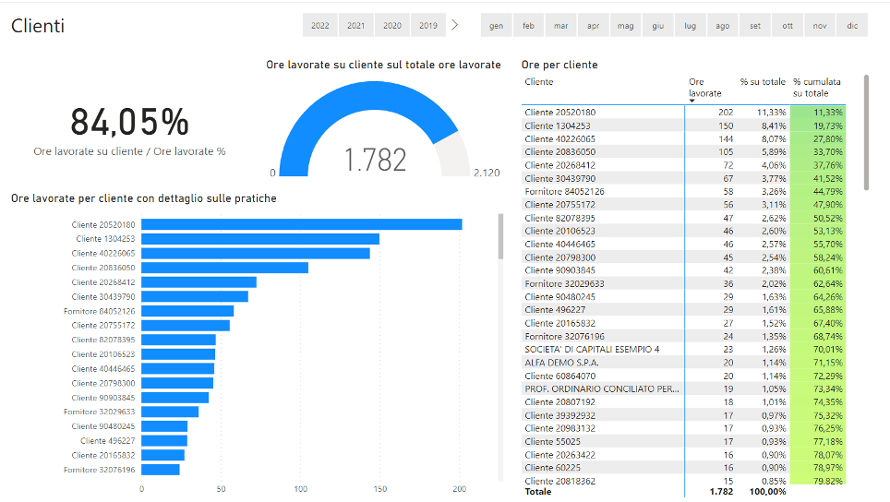Click the sort descending arrow under Ore lavorate
The width and height of the screenshot is (890, 502).
[x=693, y=101]
